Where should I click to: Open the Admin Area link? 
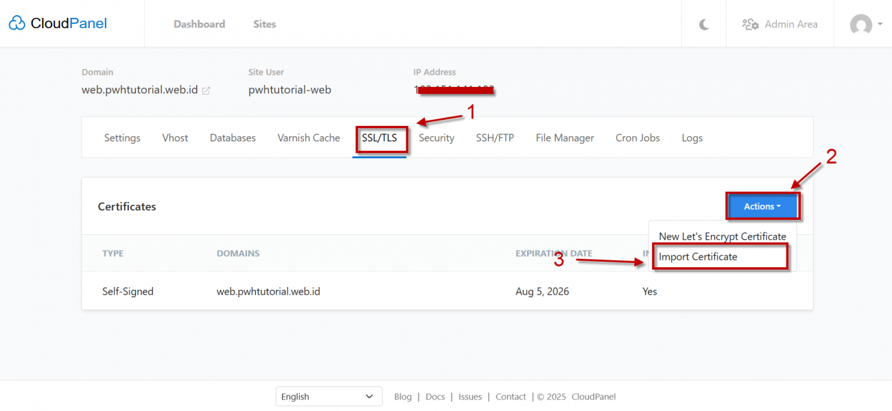[x=780, y=24]
